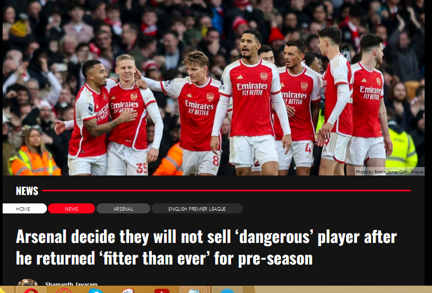Click the Arsenal 'dangerous' player article headline
Image resolution: width=432 pixels, height=293 pixels.
[x=206, y=247]
